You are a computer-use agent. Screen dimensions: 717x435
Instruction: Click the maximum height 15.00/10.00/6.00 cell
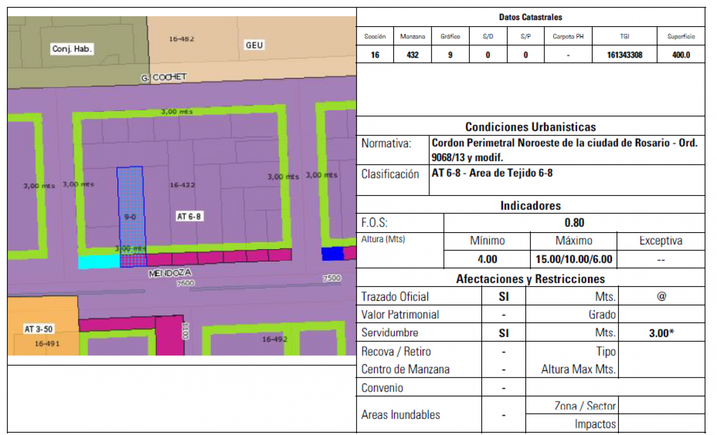pos(573,260)
